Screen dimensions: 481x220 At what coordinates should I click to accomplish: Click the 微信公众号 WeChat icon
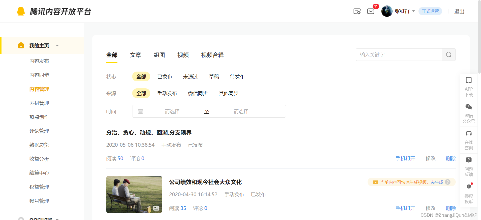click(x=469, y=107)
